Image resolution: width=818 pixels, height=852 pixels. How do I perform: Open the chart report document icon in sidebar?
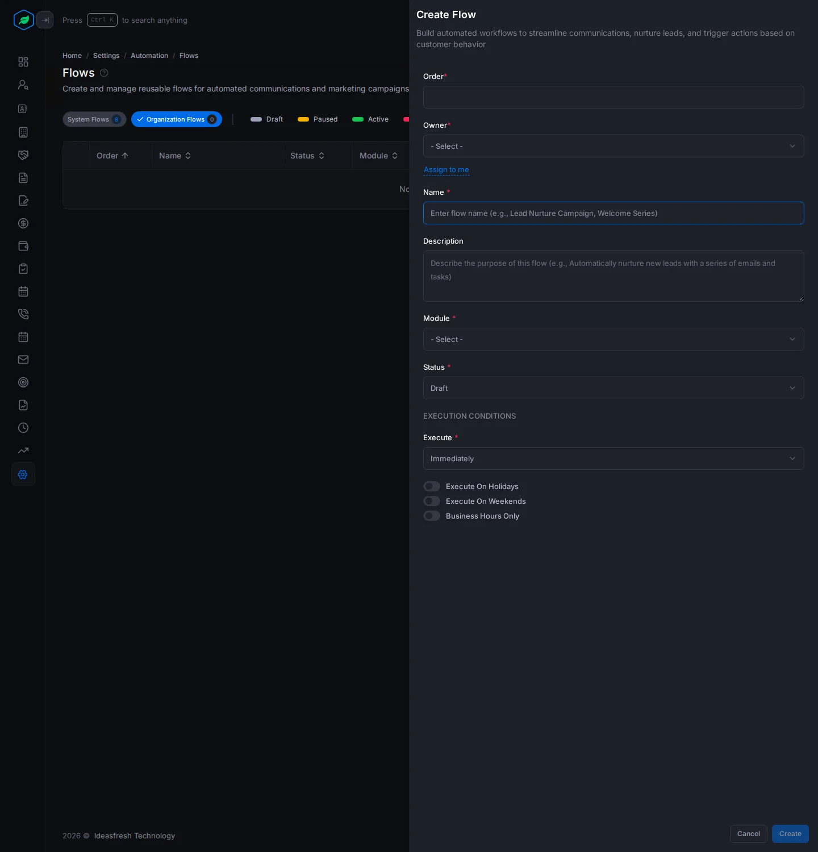point(23,405)
